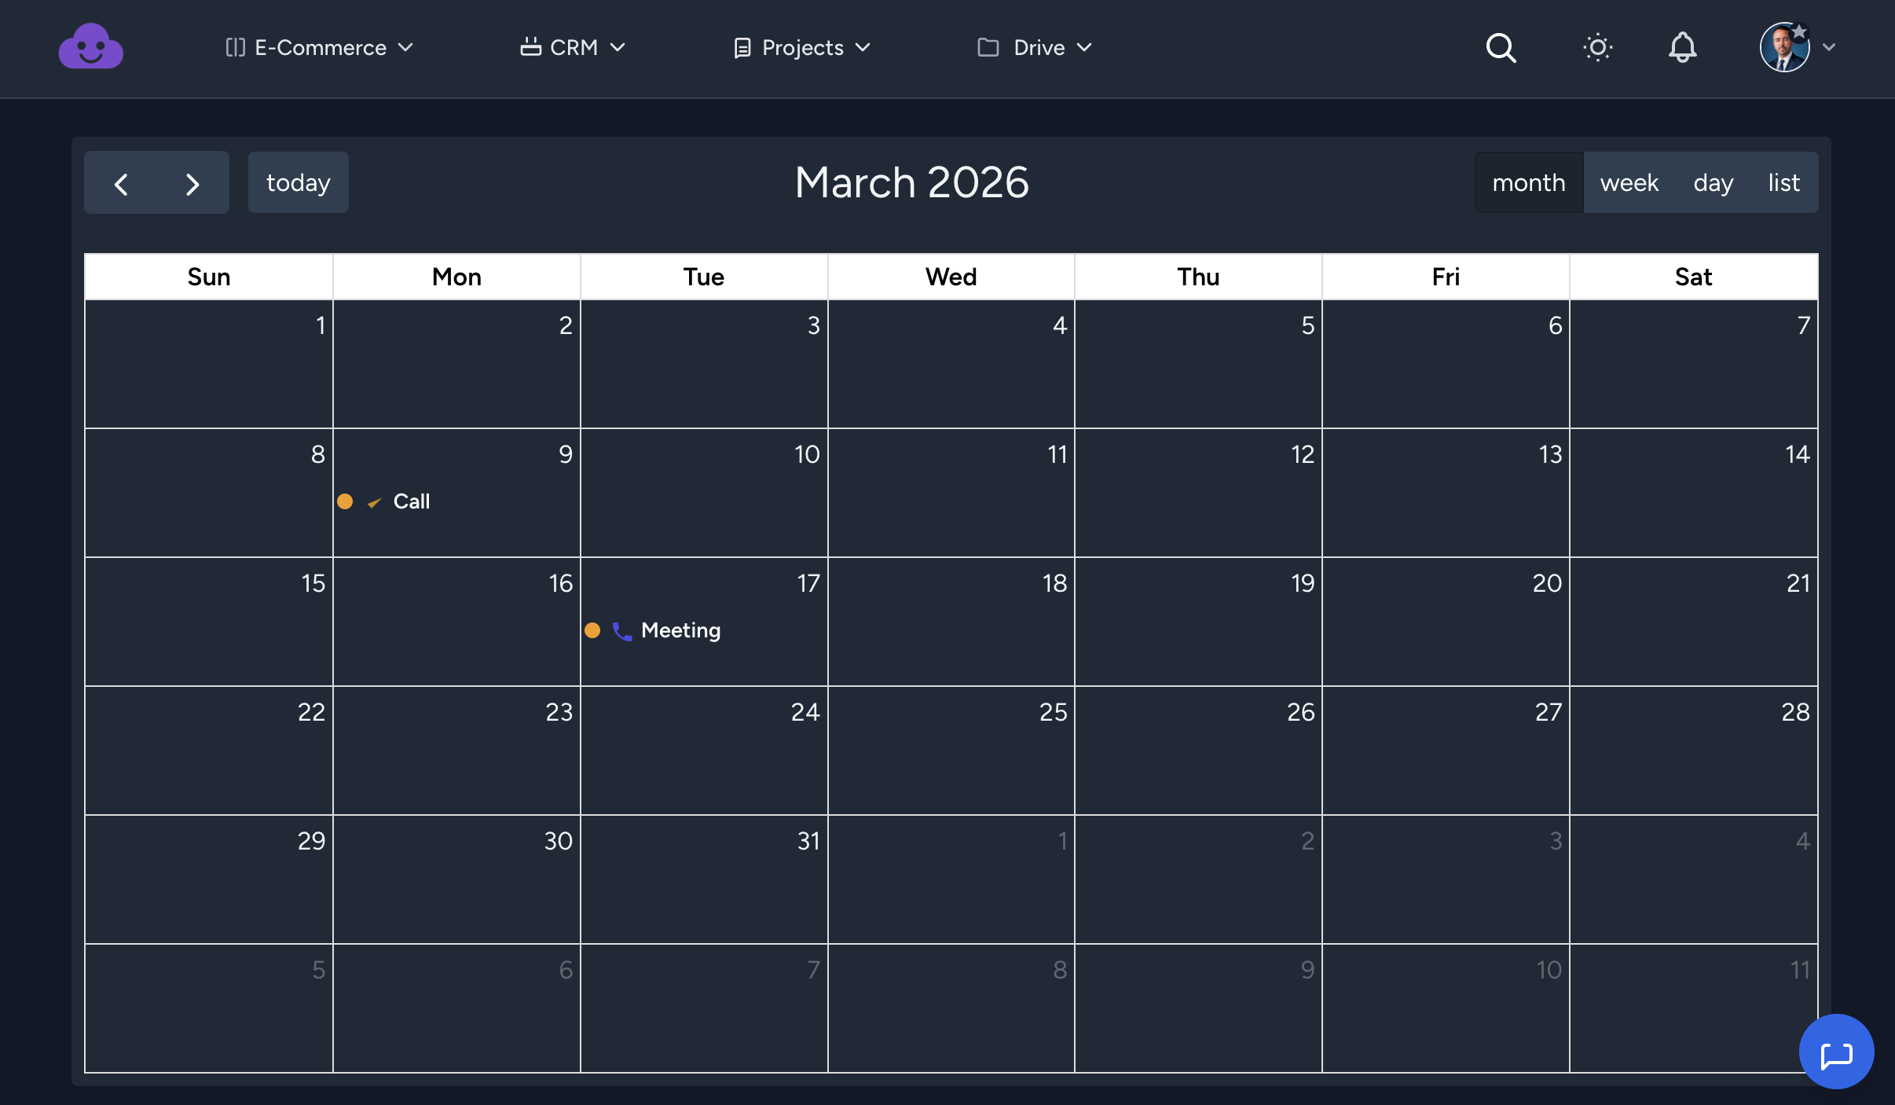
Task: Open notifications bell icon
Action: coord(1682,48)
